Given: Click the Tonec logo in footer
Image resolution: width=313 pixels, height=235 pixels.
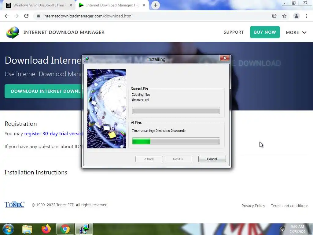Looking at the screenshot, I should 15,204.
